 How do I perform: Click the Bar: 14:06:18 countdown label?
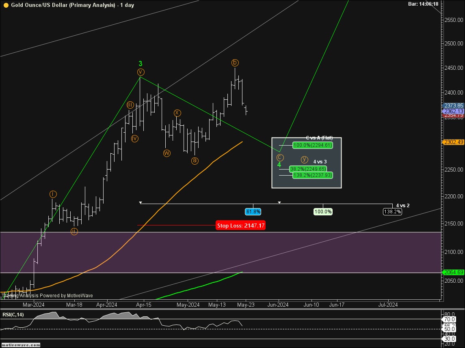coord(423,4)
